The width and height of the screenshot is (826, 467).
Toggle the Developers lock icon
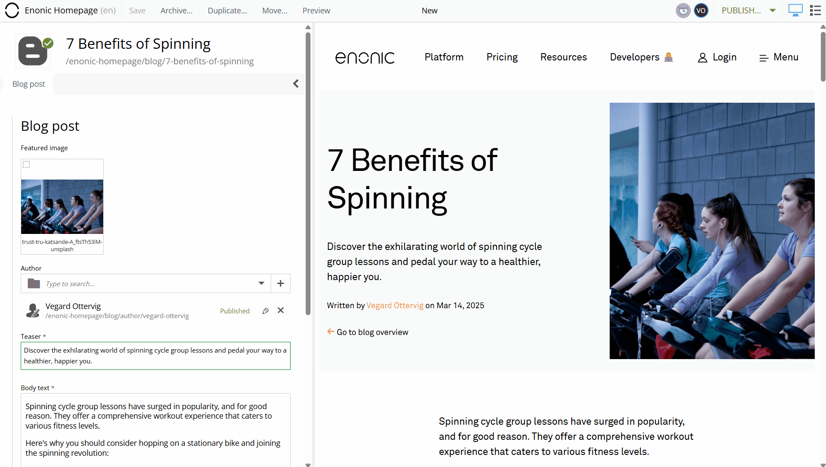[668, 57]
